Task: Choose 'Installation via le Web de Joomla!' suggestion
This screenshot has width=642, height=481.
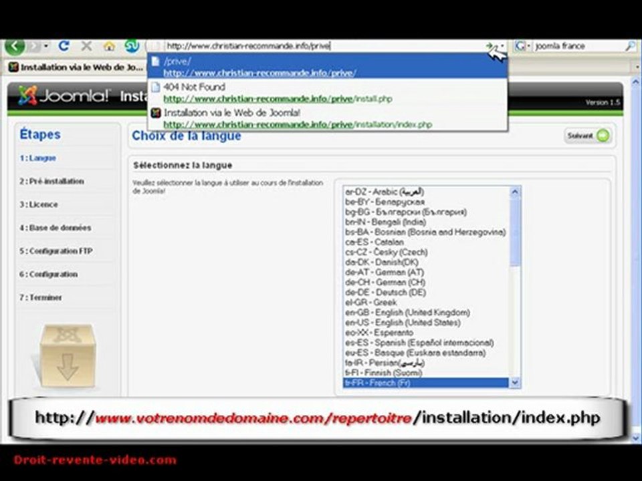Action: [x=328, y=118]
